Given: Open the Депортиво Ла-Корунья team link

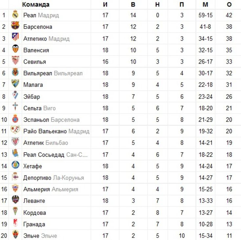Looking at the screenshot, I should (54, 178).
